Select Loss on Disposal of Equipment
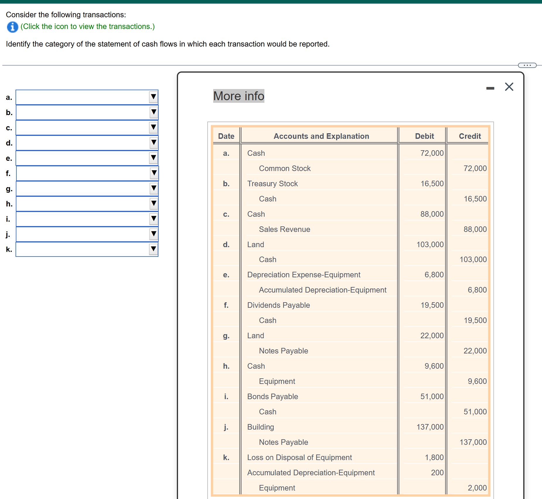The image size is (542, 499). pyautogui.click(x=299, y=457)
